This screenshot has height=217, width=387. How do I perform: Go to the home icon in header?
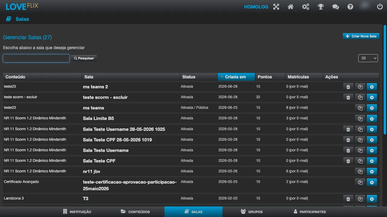pyautogui.click(x=291, y=7)
